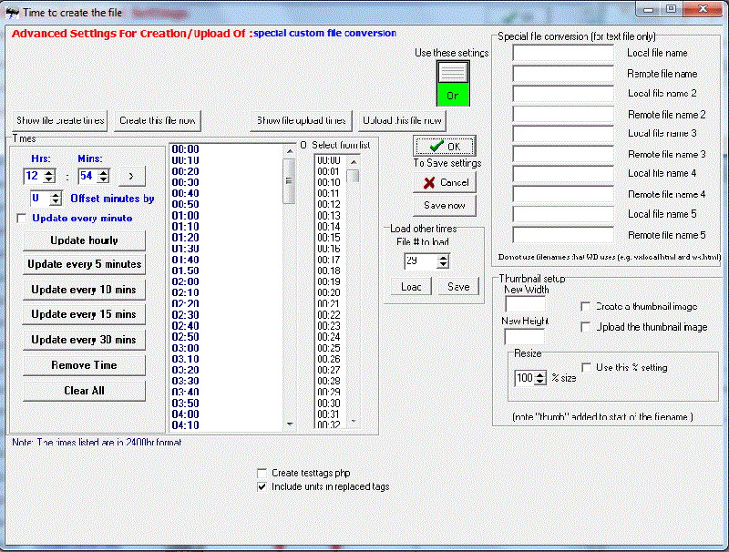Click the Remote file name input field
The image size is (729, 552).
pos(563,74)
